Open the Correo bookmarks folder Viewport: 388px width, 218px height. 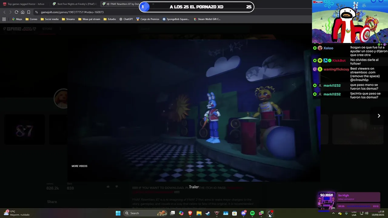point(31,19)
